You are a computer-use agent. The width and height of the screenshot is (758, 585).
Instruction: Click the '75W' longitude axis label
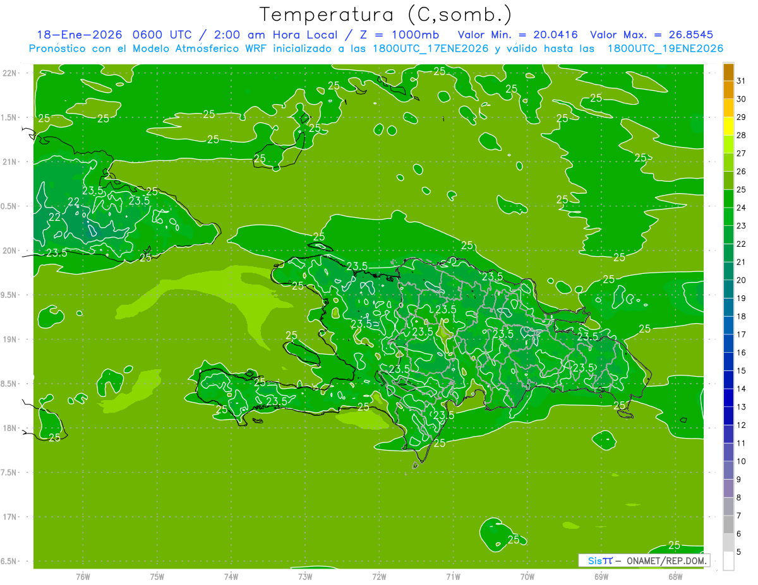[x=157, y=576]
